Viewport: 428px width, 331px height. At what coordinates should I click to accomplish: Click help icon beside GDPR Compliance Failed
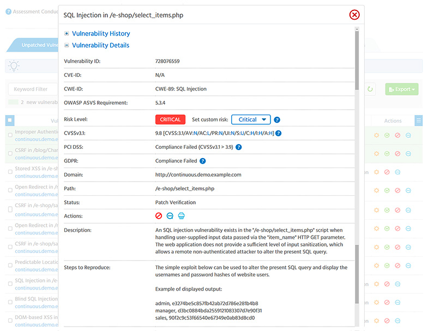tap(203, 161)
